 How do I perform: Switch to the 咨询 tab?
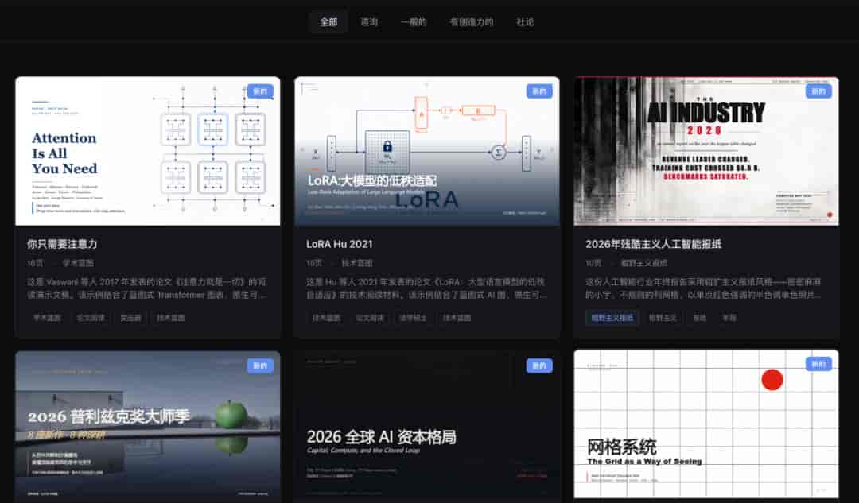pos(369,22)
